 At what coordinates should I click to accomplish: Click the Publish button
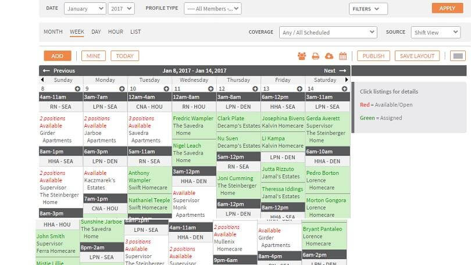[373, 56]
